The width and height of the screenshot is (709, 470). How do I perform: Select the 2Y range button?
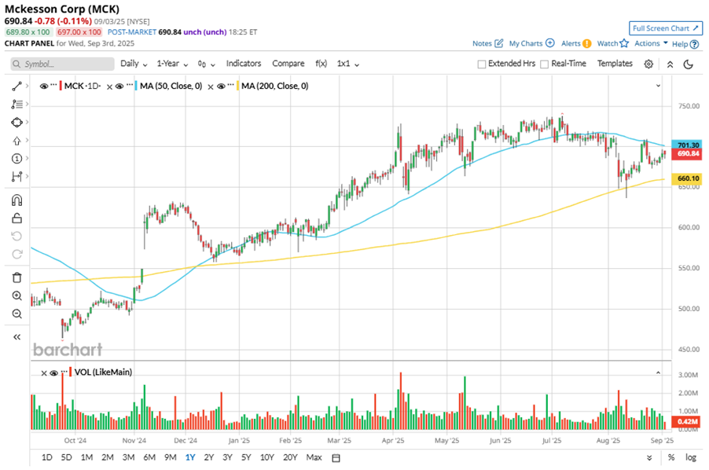[x=208, y=457]
